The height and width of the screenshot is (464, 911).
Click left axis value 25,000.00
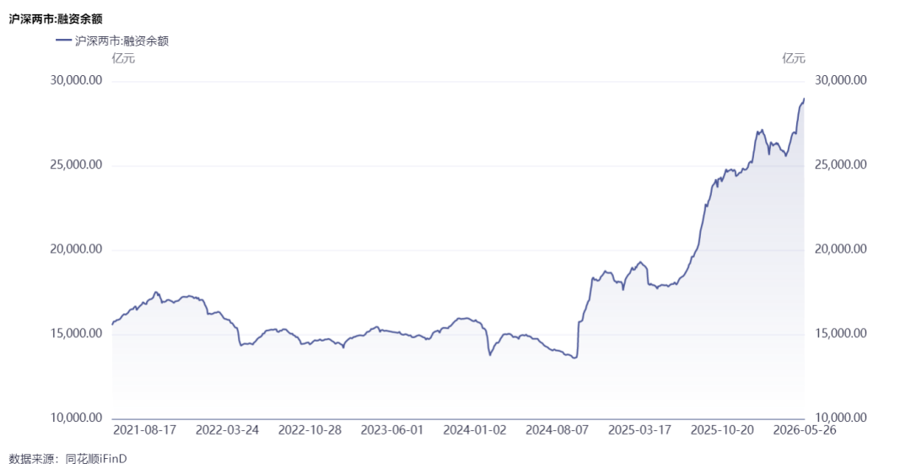76,165
